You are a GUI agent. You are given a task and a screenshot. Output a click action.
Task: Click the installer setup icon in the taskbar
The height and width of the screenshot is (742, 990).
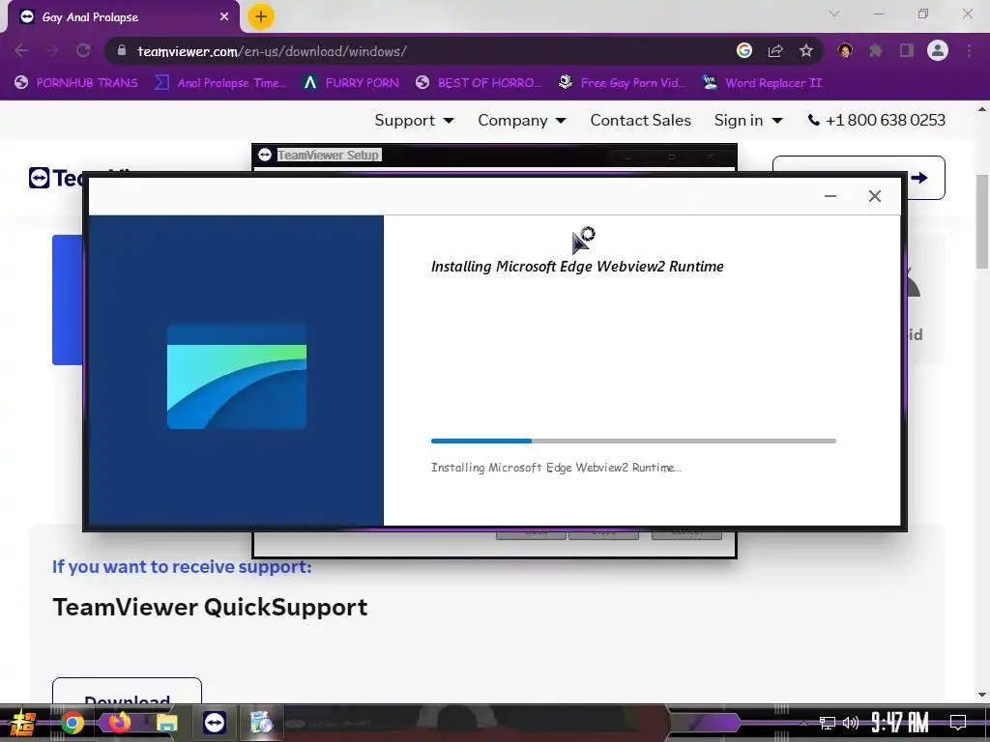click(x=261, y=723)
